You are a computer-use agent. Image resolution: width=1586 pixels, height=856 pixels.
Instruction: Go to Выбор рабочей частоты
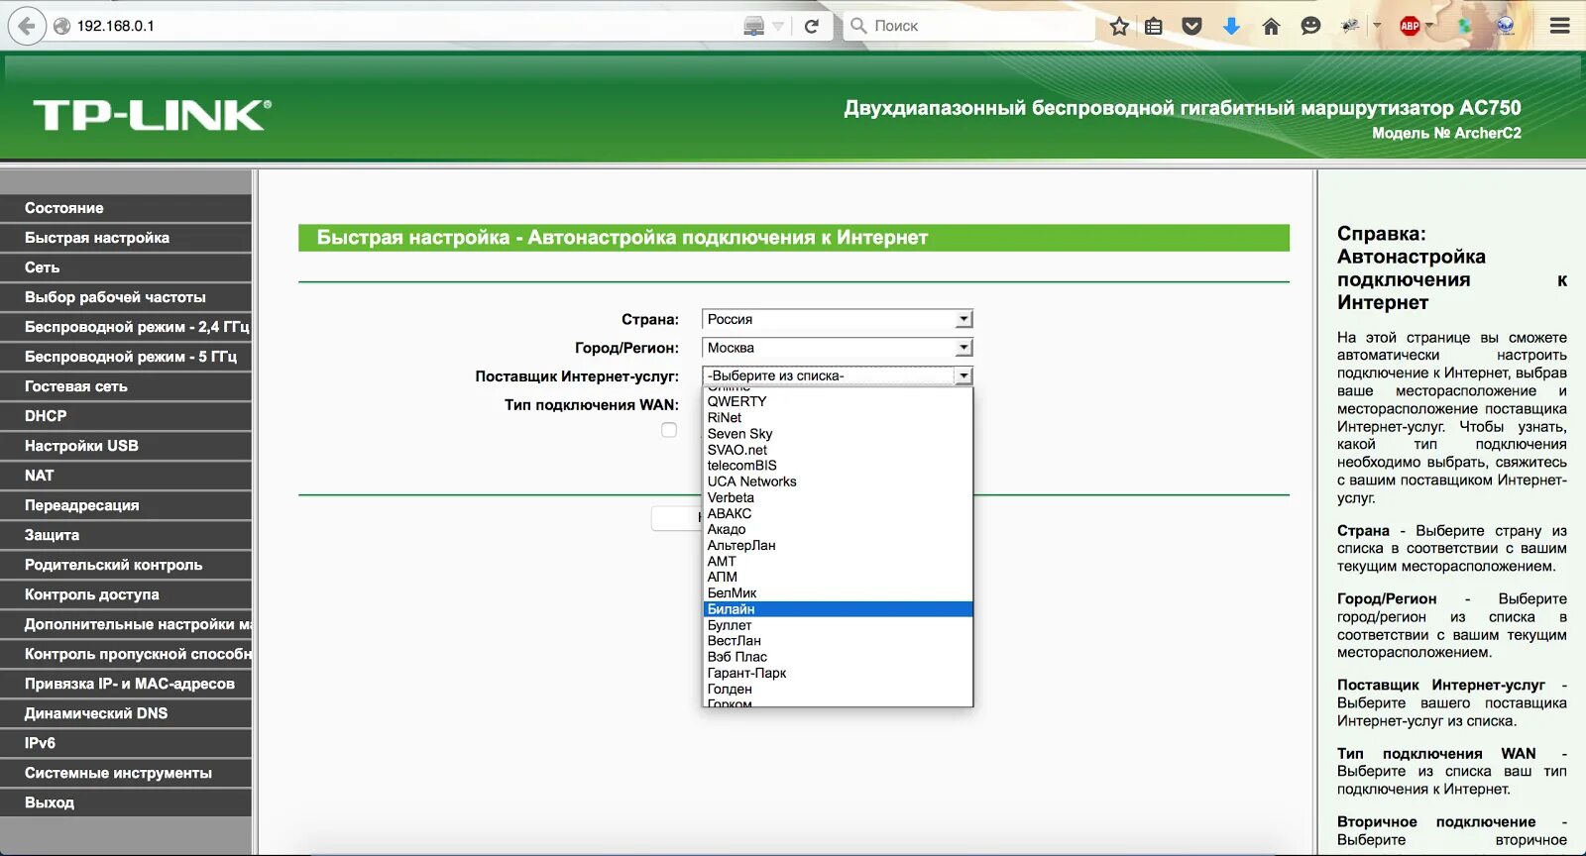coord(126,297)
